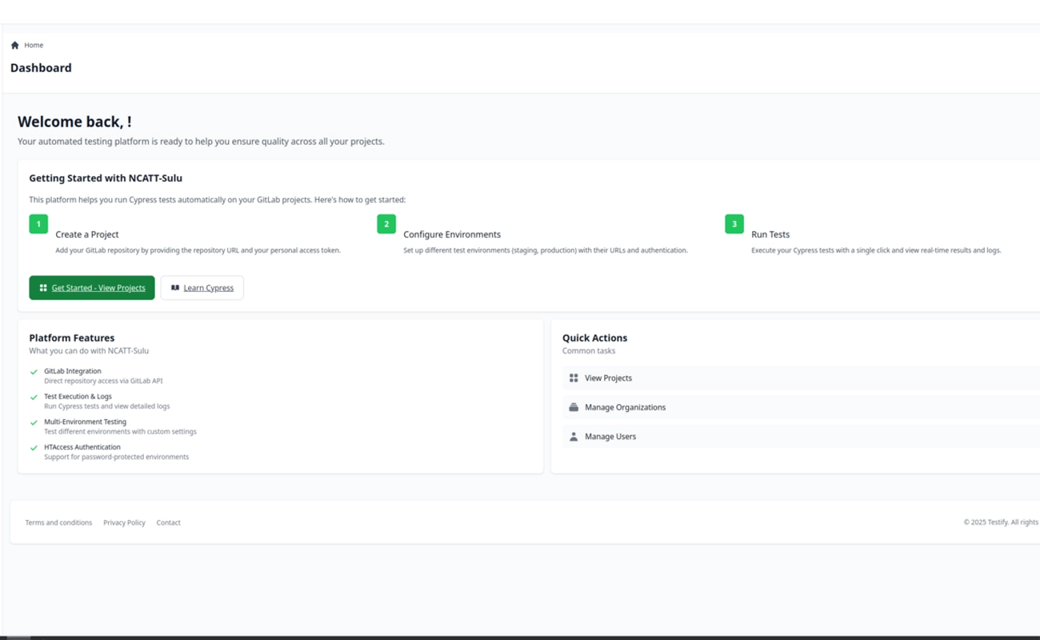The image size is (1040, 640).
Task: Click the green step 3 badge
Action: (x=734, y=224)
